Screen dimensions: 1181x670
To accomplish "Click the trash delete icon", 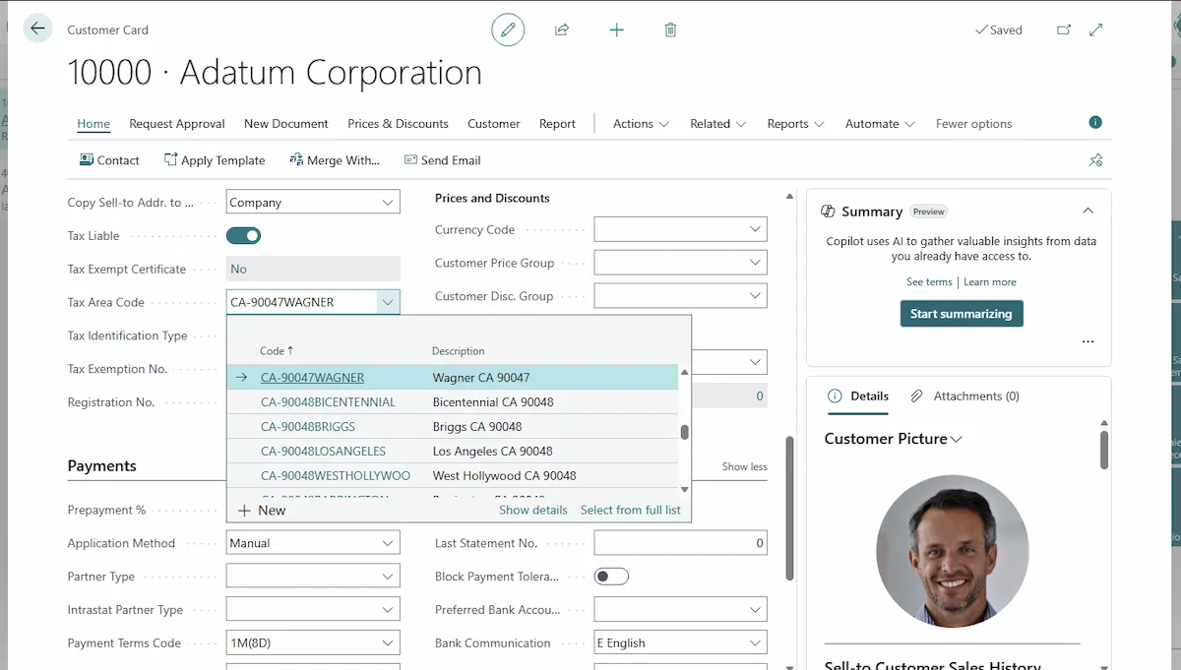I will pos(670,30).
